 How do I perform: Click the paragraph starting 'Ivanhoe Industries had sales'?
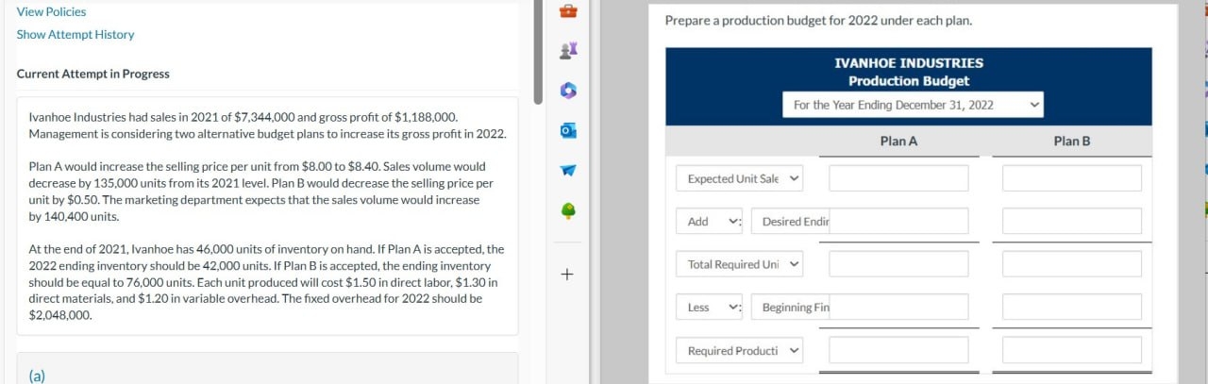point(267,125)
